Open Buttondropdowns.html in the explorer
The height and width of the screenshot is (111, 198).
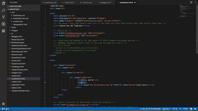tap(21, 49)
